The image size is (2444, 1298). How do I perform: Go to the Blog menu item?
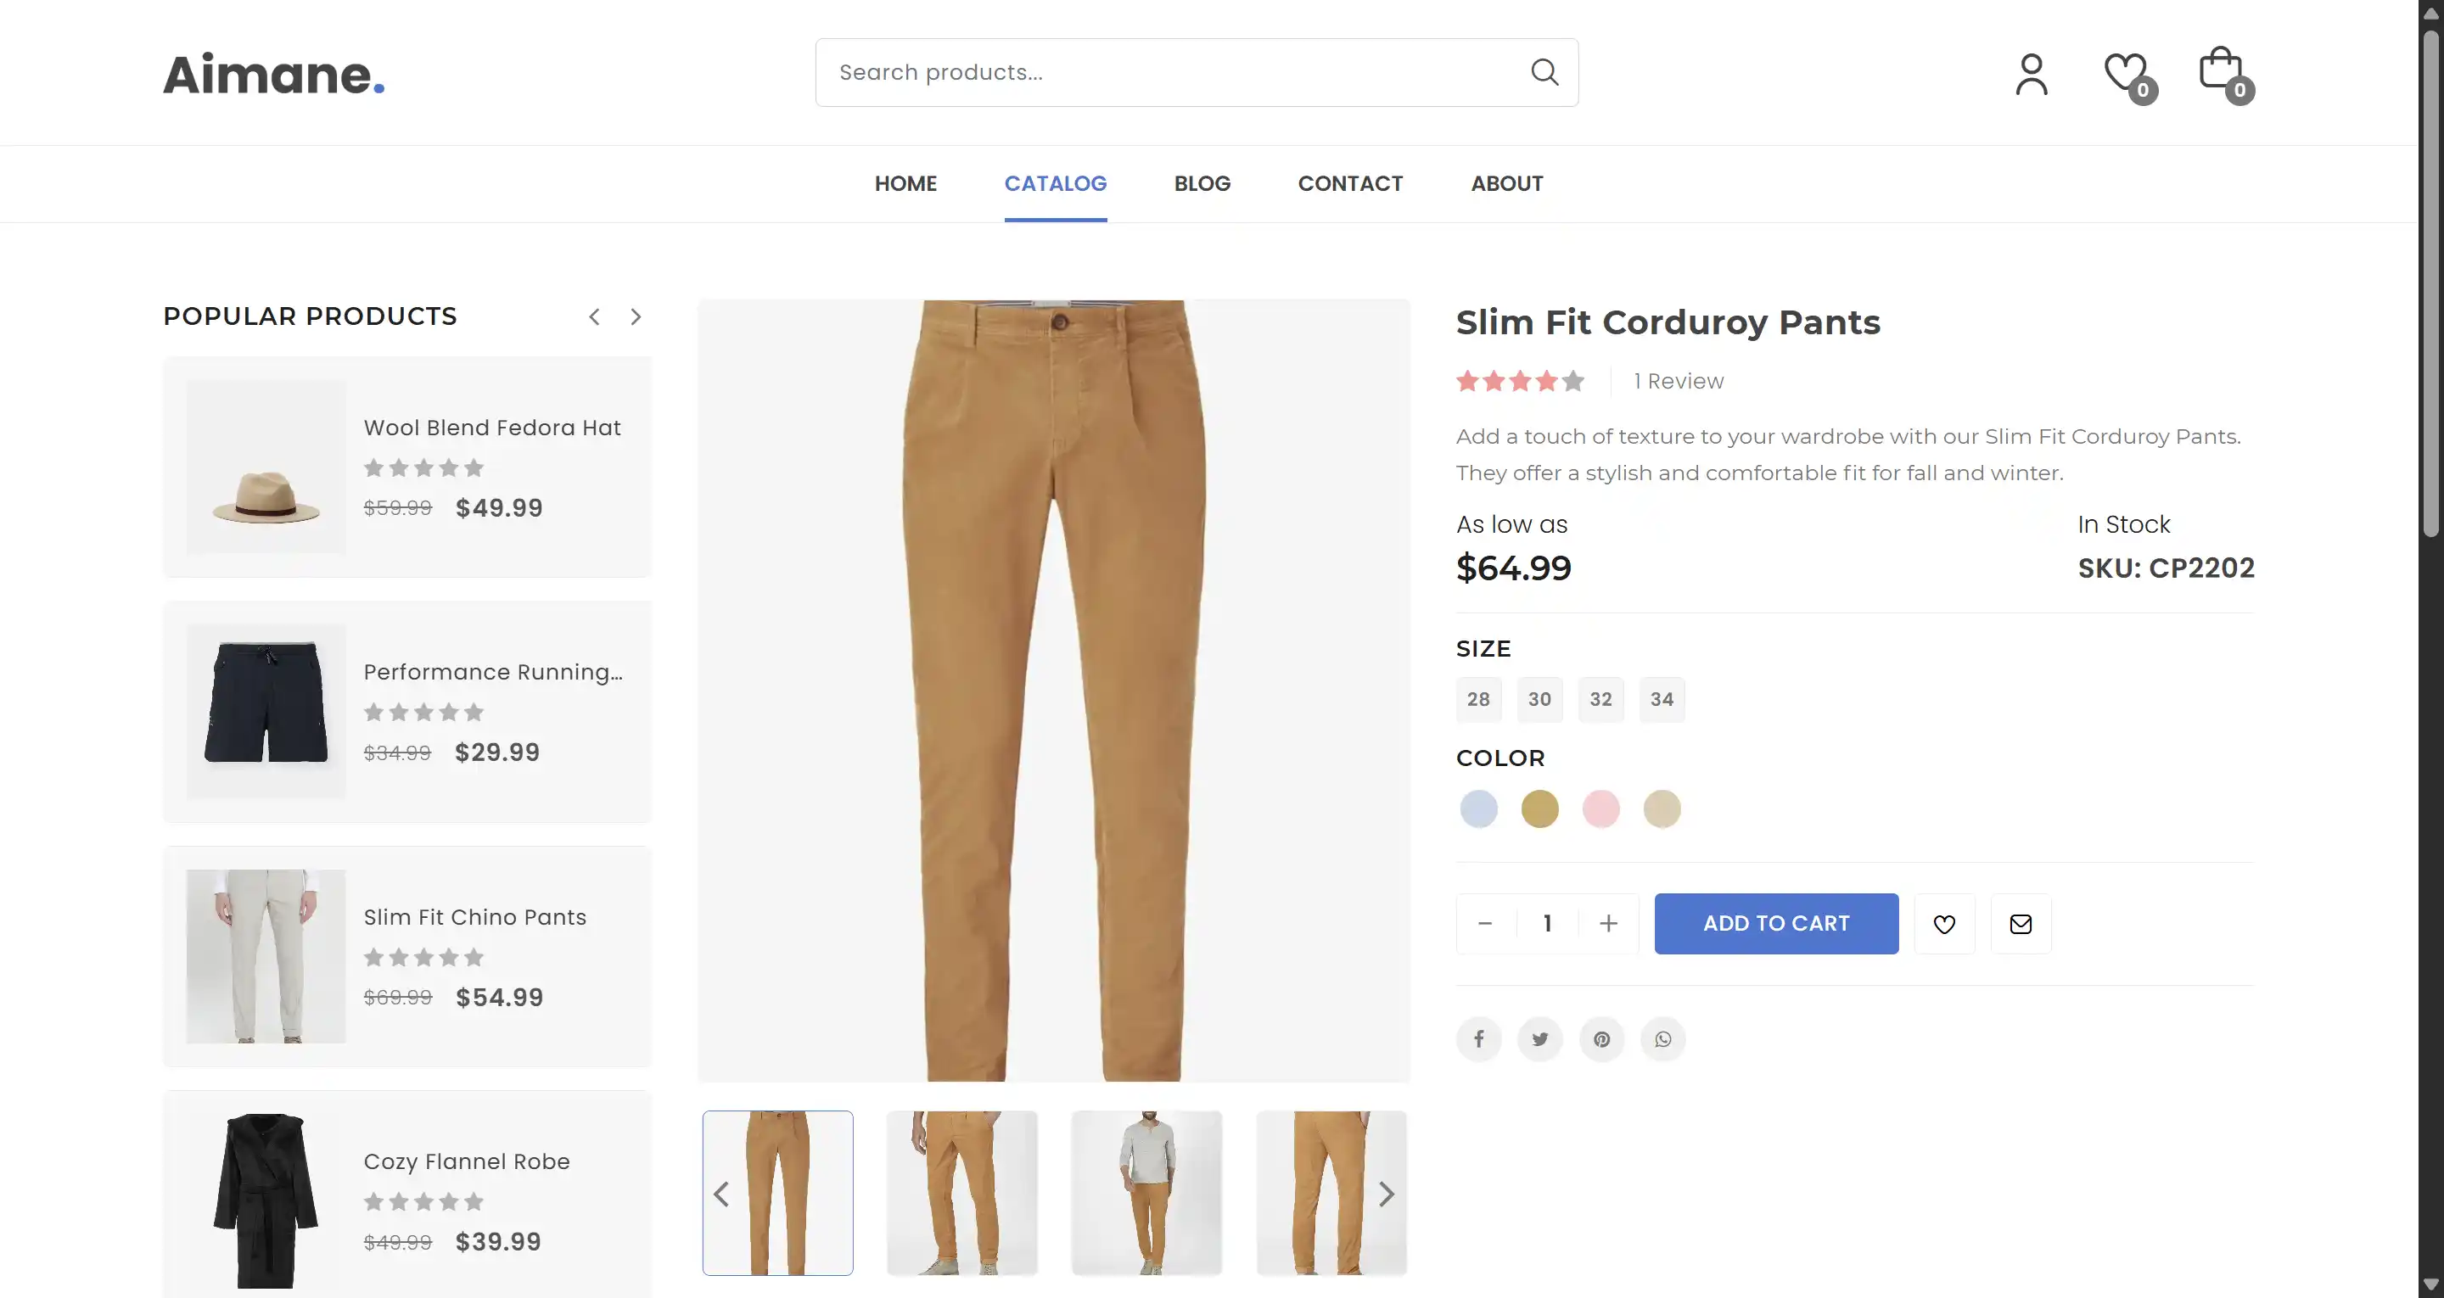point(1202,183)
